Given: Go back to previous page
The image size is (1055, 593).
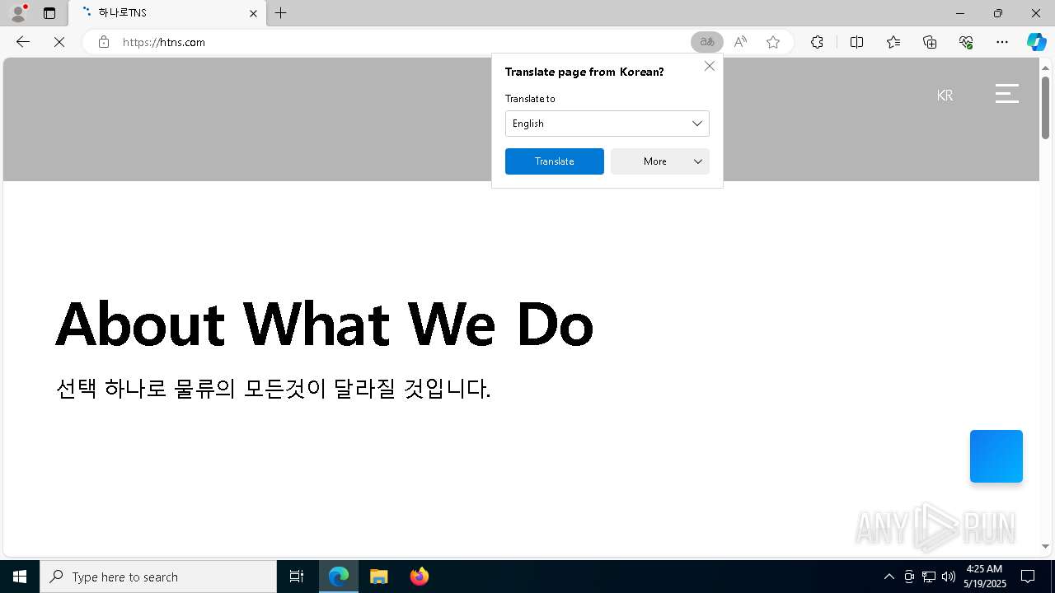Looking at the screenshot, I should (23, 42).
